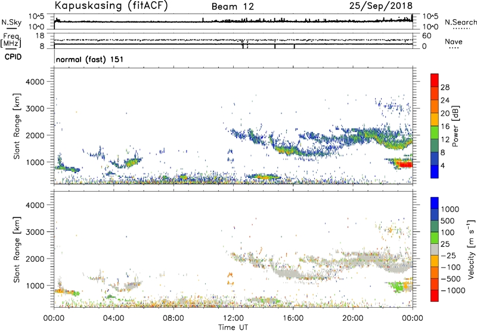The image size is (477, 331).
Task: Click the '20:00' time tick label
Action: 352,318
